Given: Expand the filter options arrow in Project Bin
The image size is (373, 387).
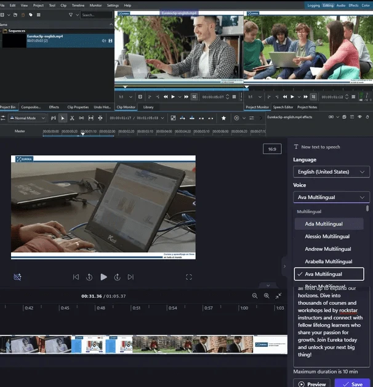Looking at the screenshot, I should pos(78,15).
